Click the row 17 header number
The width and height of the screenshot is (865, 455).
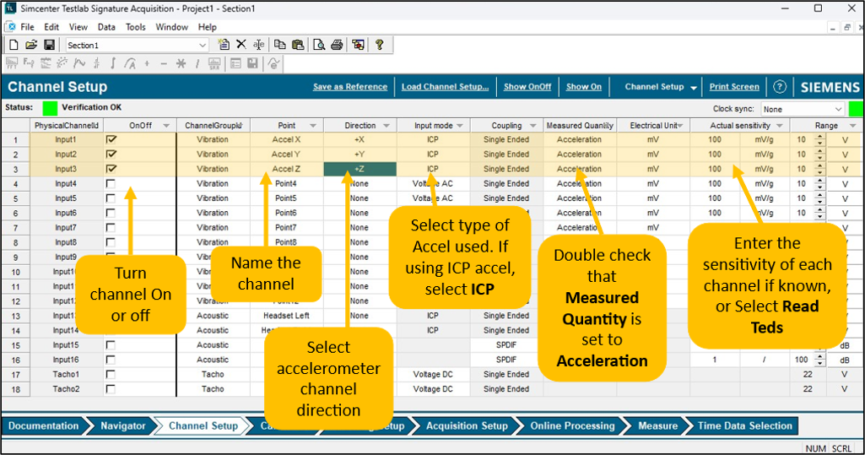click(x=15, y=375)
